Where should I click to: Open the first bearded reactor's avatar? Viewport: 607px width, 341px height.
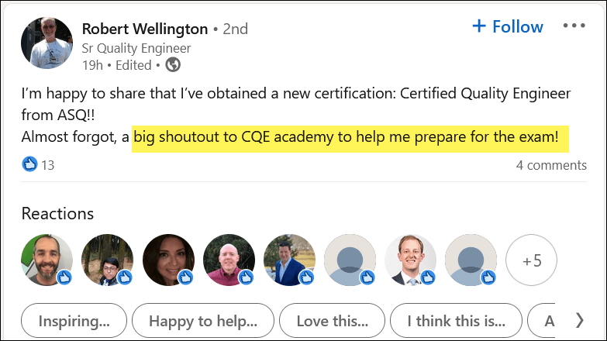[47, 260]
